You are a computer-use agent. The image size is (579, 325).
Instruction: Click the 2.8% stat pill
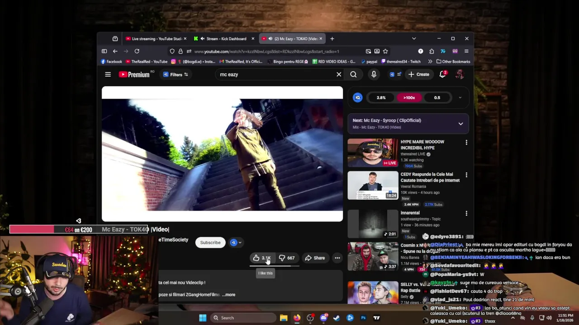(381, 97)
